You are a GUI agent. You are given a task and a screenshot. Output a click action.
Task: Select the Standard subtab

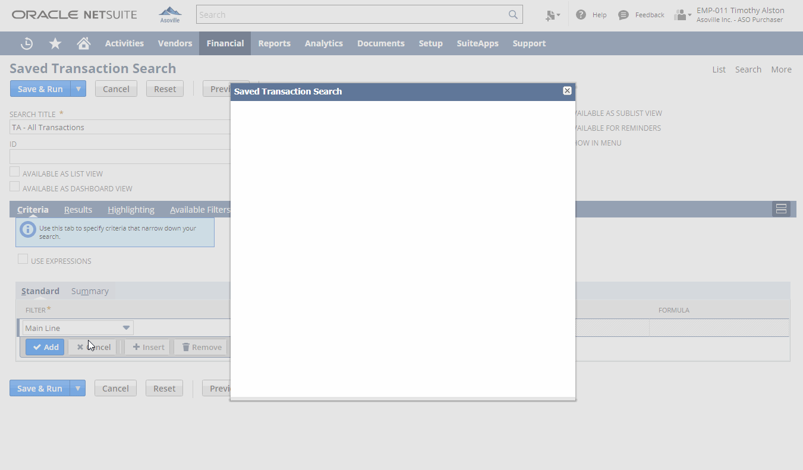click(40, 291)
